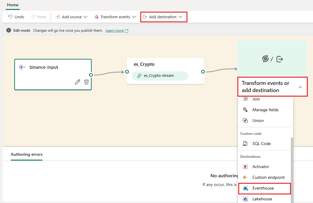Open the Add destination dropdown
The width and height of the screenshot is (313, 203).
(x=164, y=17)
